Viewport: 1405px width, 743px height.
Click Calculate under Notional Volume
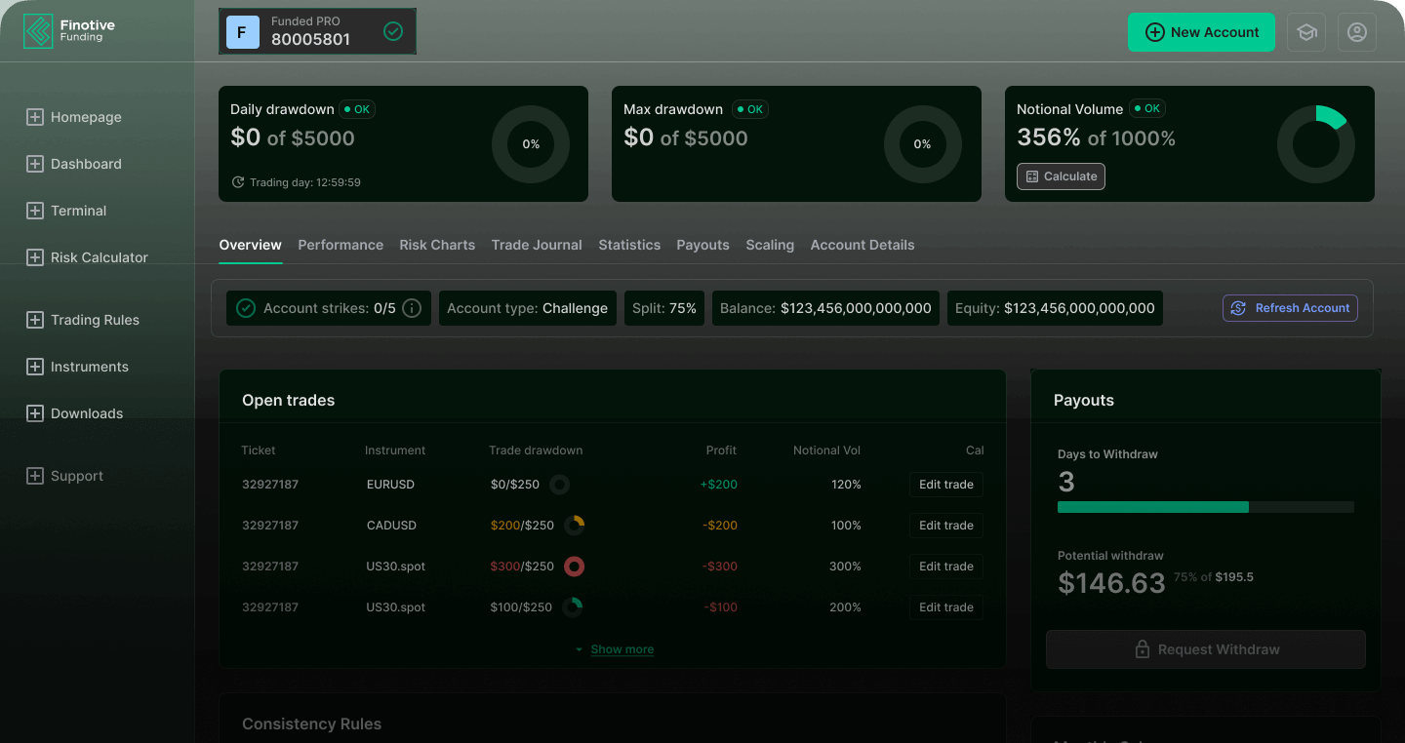tap(1061, 176)
